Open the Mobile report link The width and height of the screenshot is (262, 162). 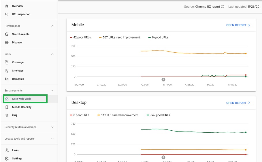tap(238, 25)
